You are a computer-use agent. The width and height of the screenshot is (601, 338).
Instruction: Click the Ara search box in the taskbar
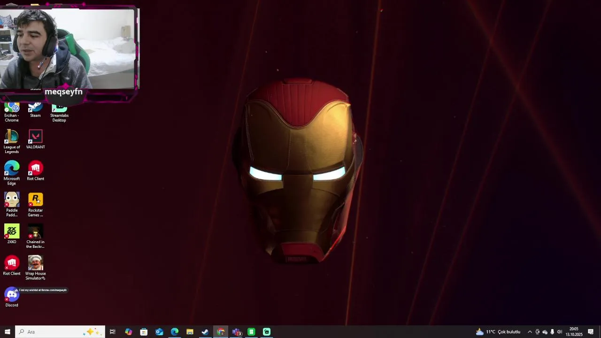(60, 332)
